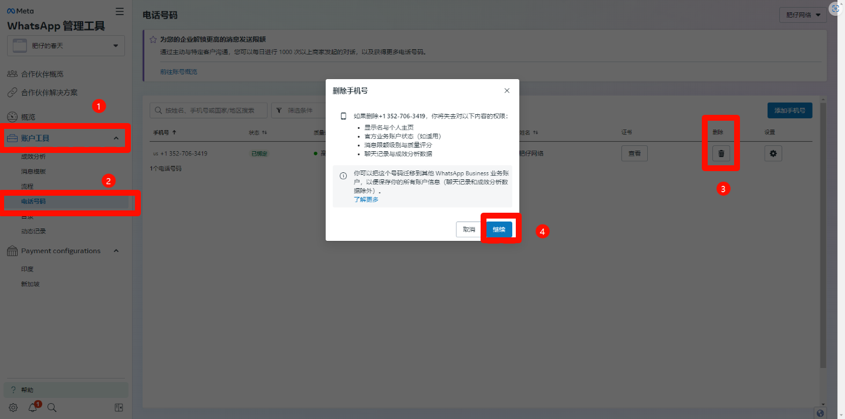
Task: Open notifications bell with badge
Action: [x=33, y=408]
